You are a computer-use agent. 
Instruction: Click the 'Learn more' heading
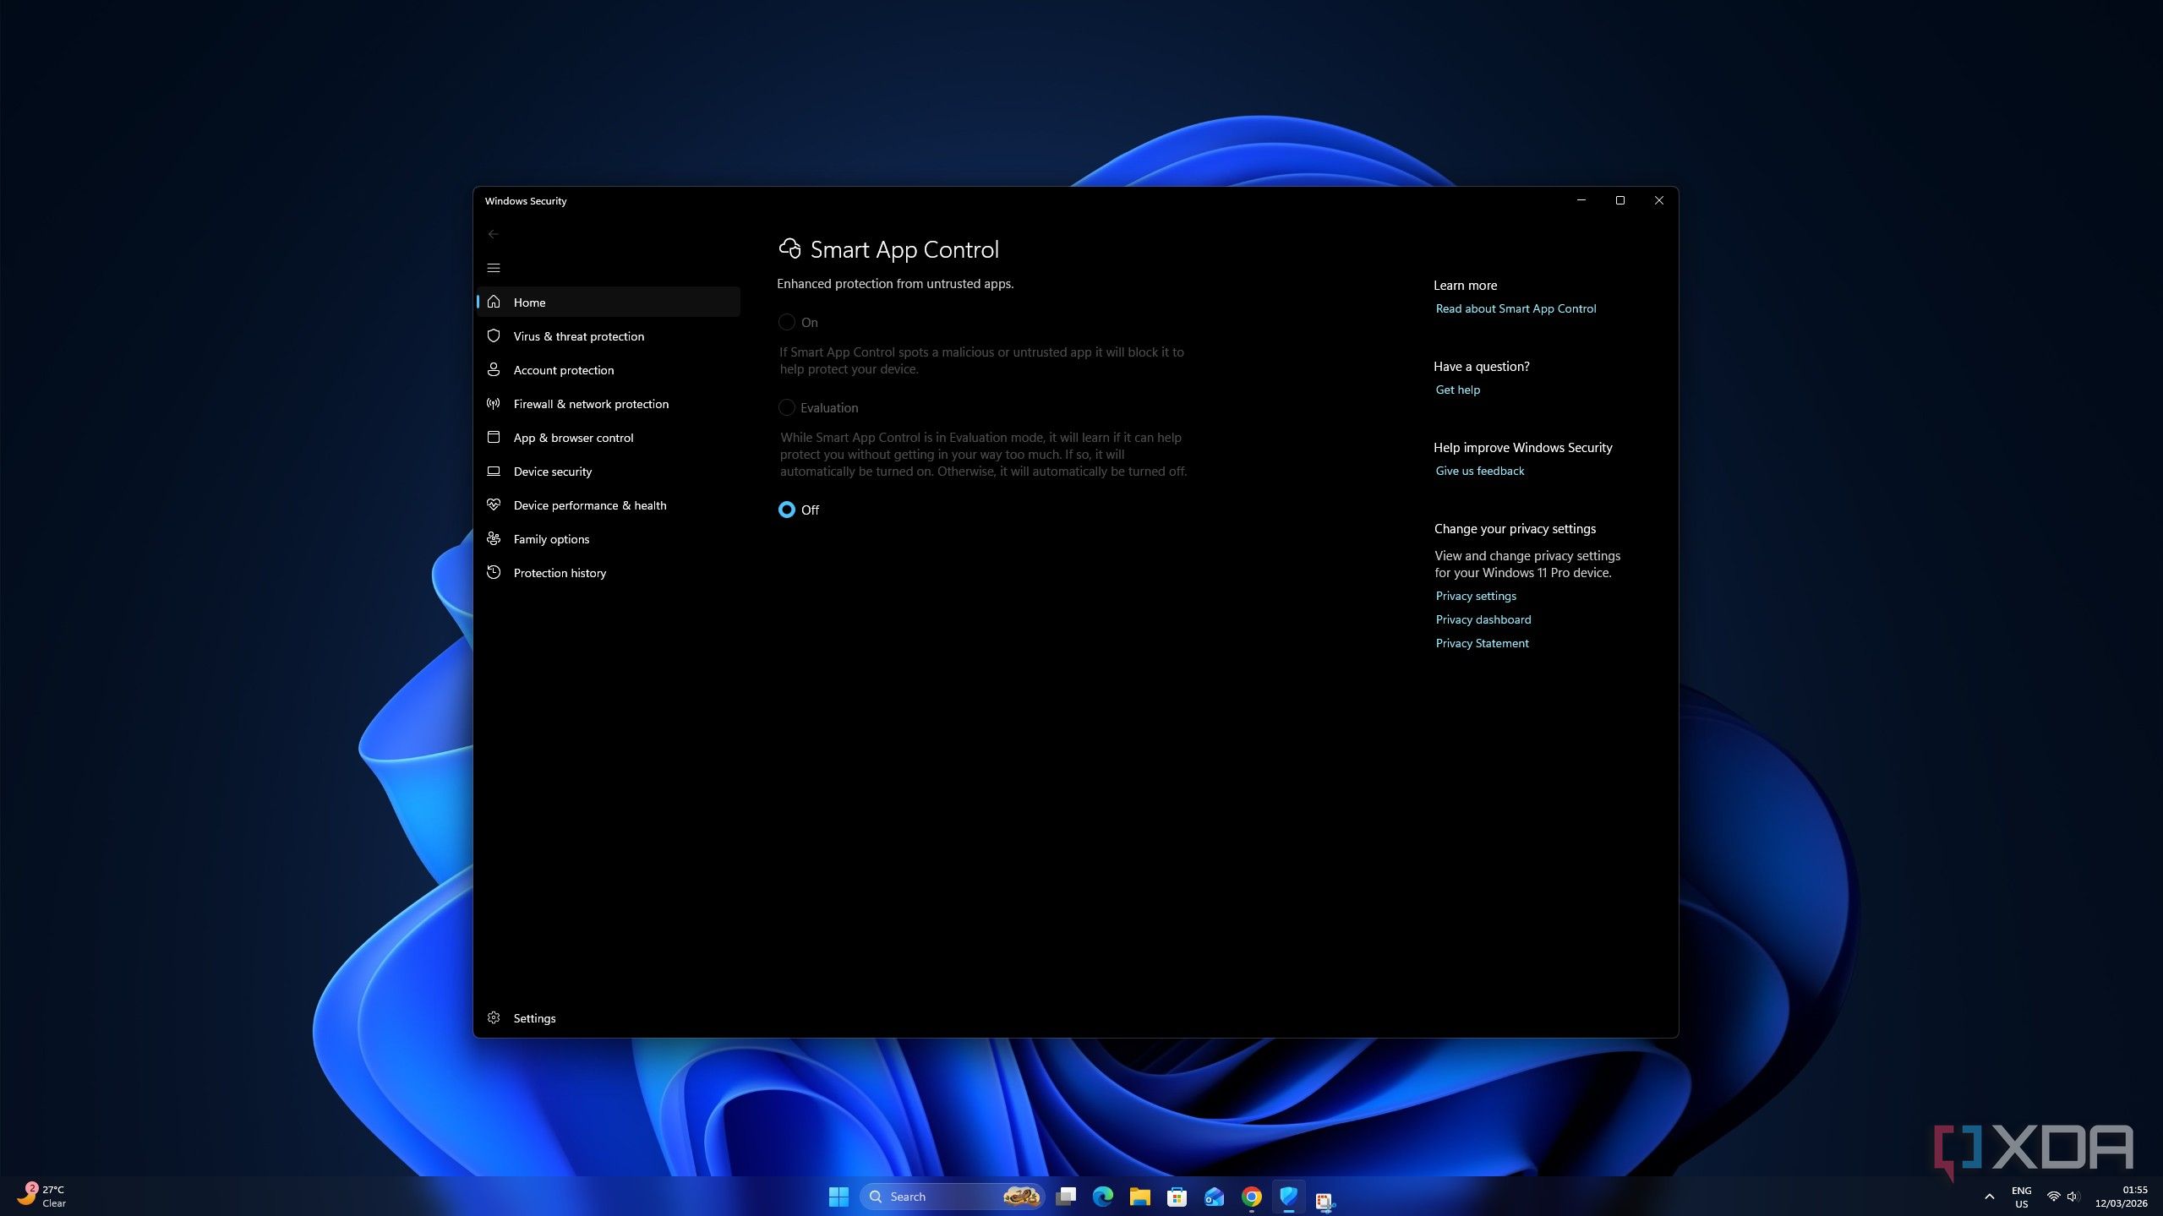(1465, 285)
